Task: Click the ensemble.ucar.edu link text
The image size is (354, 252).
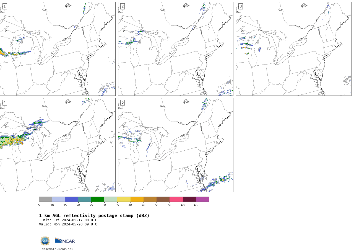Action: [58, 249]
